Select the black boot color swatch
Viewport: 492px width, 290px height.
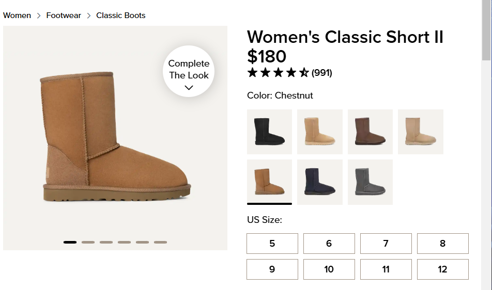tap(269, 132)
